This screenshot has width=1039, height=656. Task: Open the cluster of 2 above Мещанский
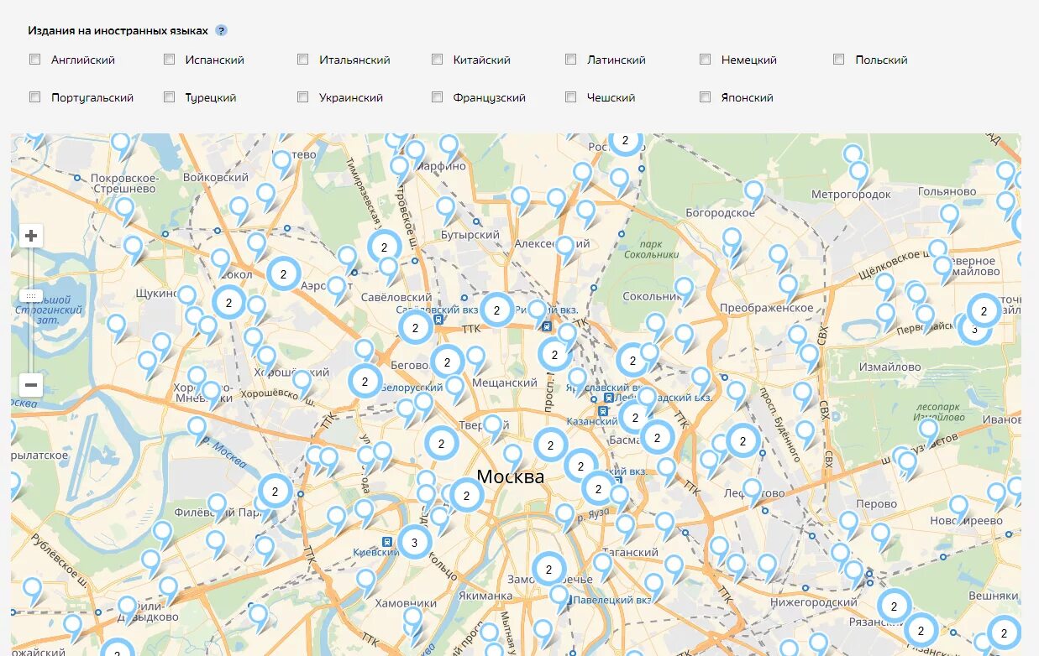tap(554, 355)
